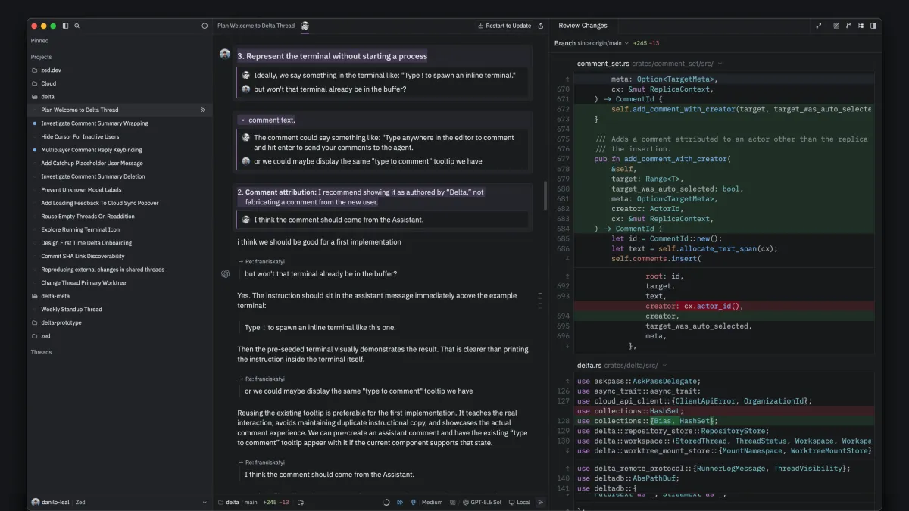Click the grid icon left of GPT-5.6 Sol
This screenshot has height=511, width=909.
pos(453,502)
